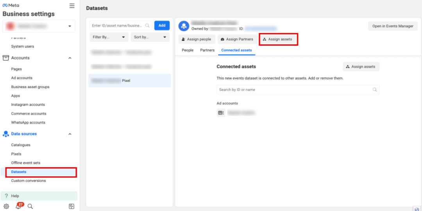This screenshot has width=422, height=211.
Task: Focus the Enter ID/asset name search field
Action: [x=121, y=25]
